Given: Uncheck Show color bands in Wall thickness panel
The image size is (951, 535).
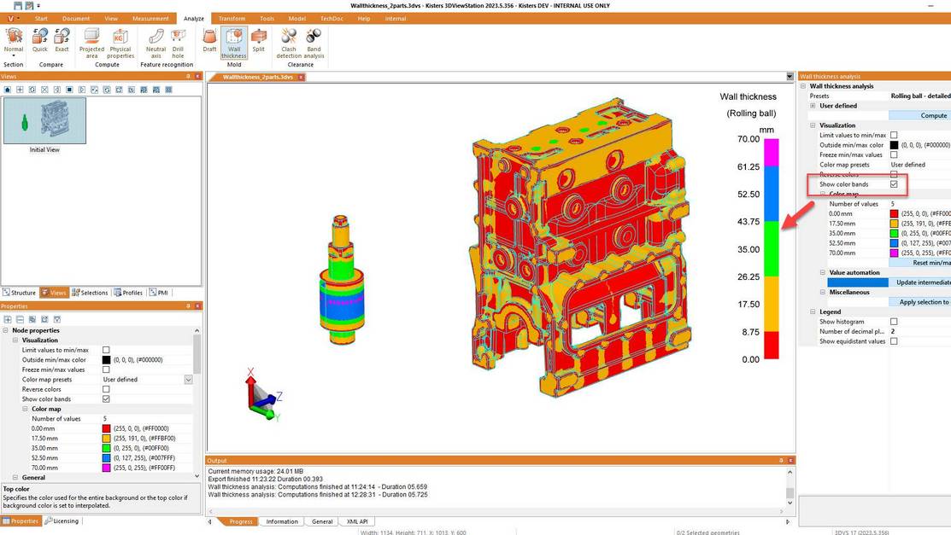Looking at the screenshot, I should coord(894,184).
